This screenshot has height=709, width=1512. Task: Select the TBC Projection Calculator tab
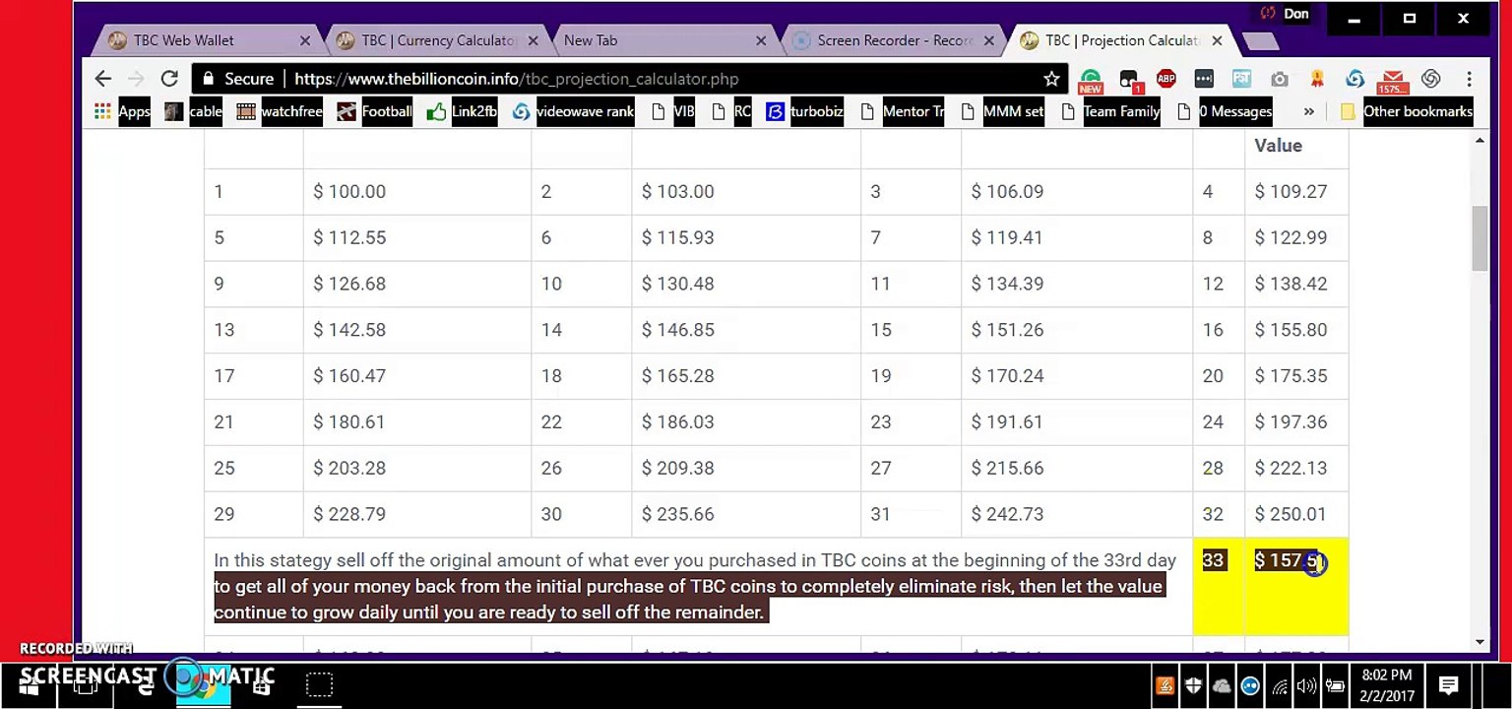click(x=1121, y=40)
